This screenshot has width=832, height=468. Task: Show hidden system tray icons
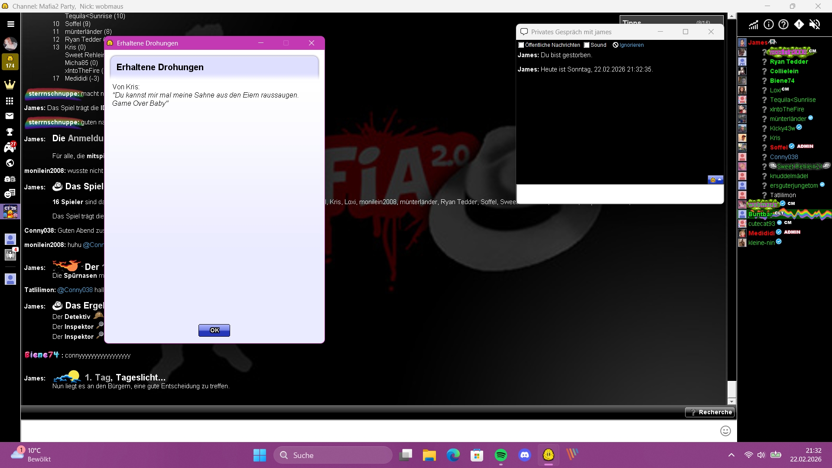731,455
